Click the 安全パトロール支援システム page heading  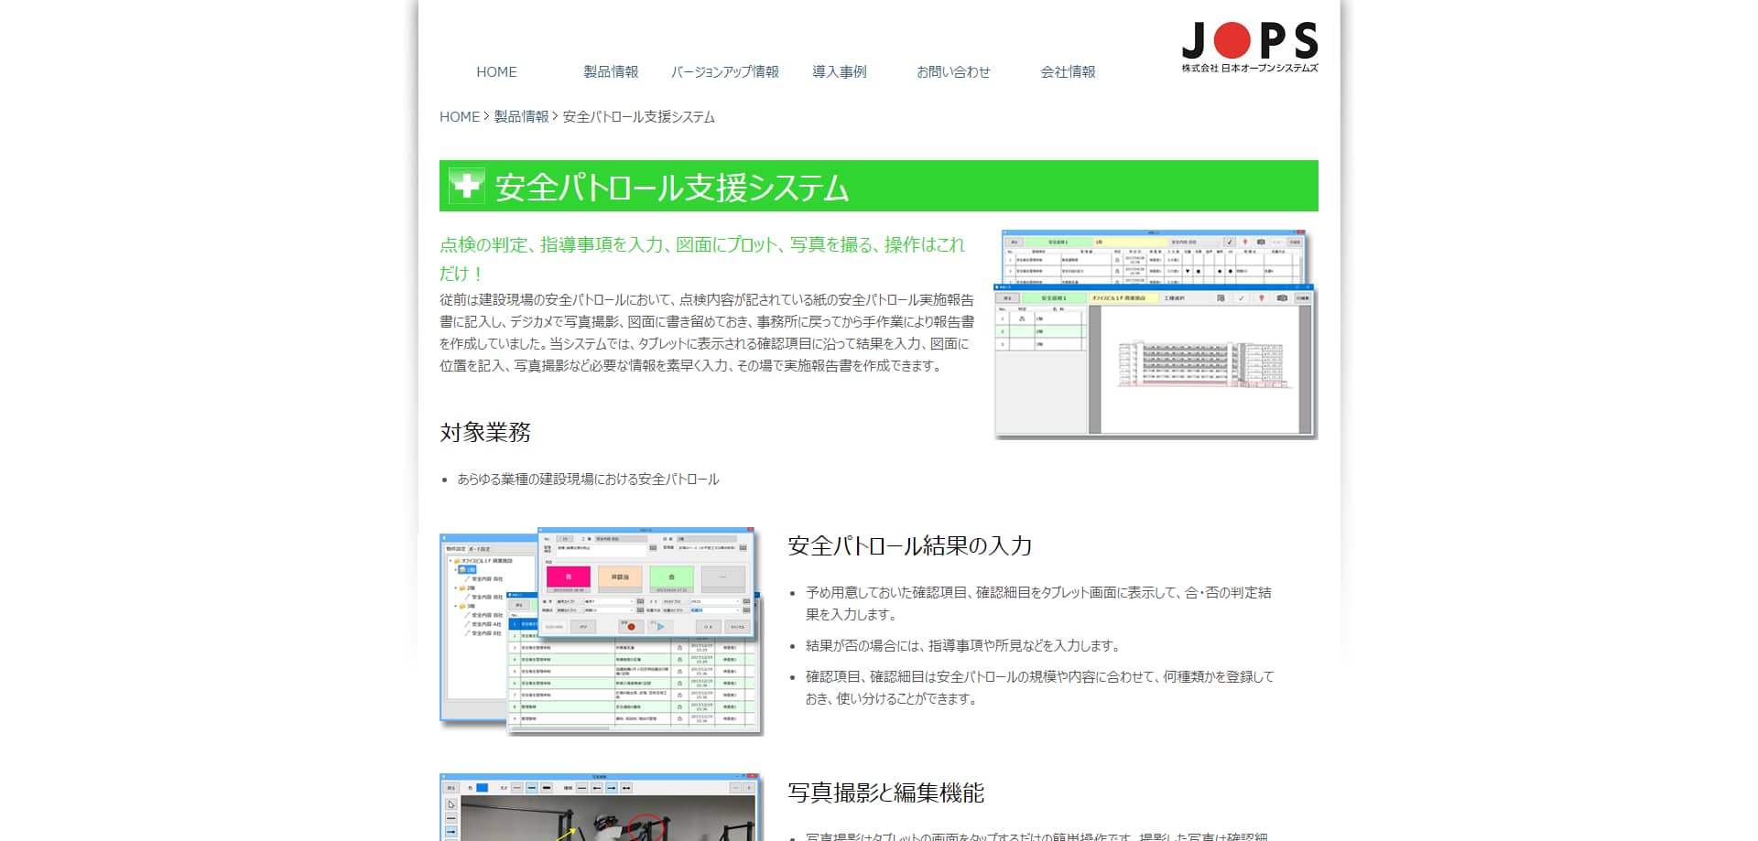672,187
